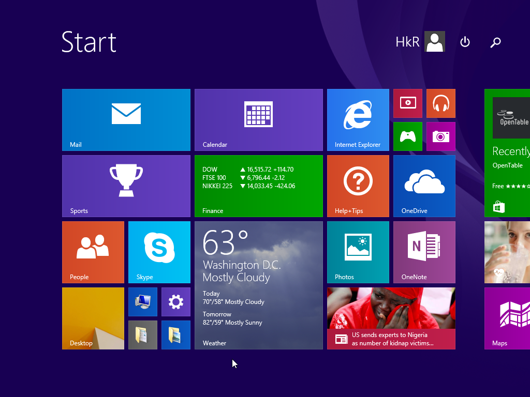The width and height of the screenshot is (530, 397).
Task: Open the People tile
Action: coord(93,252)
